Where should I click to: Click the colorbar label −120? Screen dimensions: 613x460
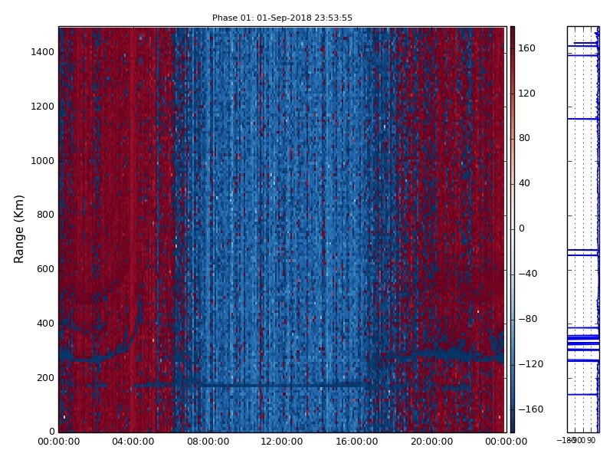coord(529,364)
